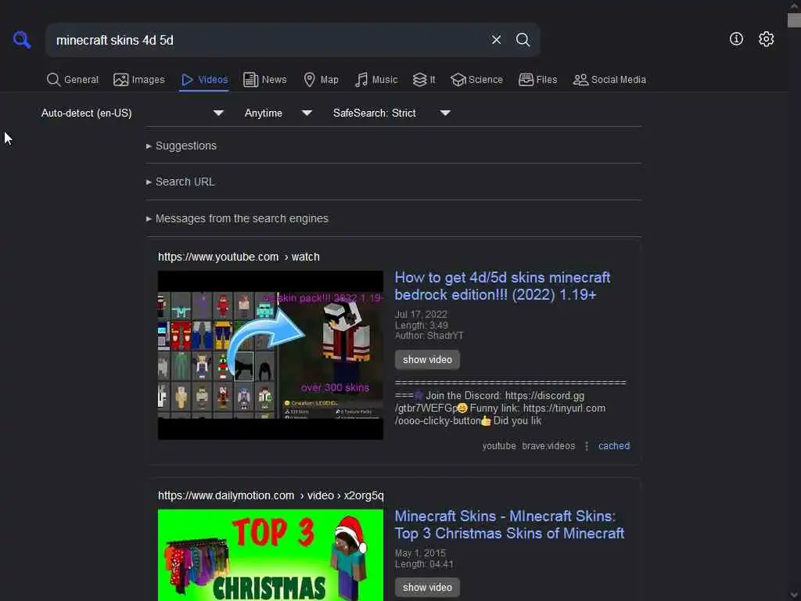The height and width of the screenshot is (601, 801).
Task: Open the Anytime time range dropdown
Action: pos(278,113)
